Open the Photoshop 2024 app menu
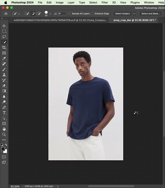Image resolution: width=165 pixels, height=188 pixels. 22,3
